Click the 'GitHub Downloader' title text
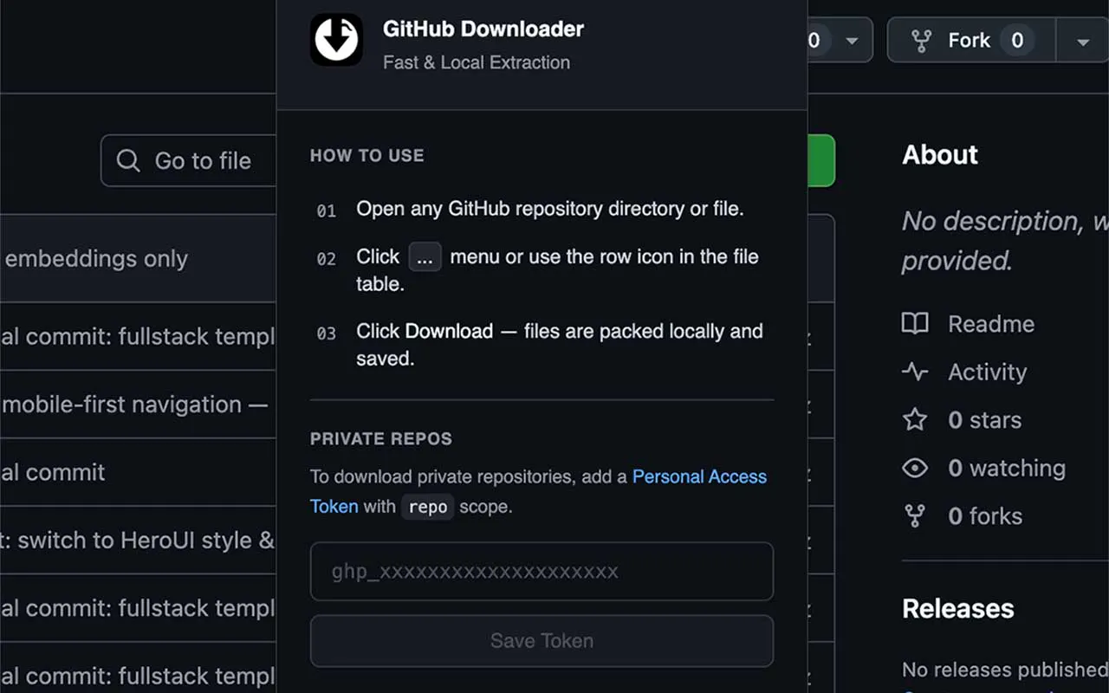Screen dimensions: 1109x693 coord(483,29)
